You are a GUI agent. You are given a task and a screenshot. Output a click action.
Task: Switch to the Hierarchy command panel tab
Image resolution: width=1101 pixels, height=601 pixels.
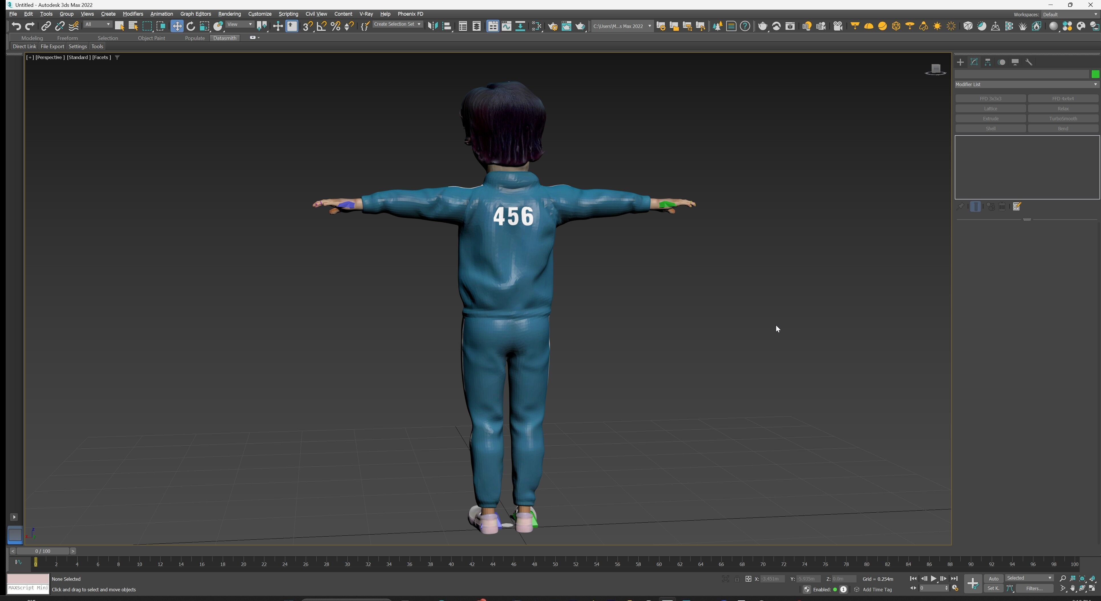pos(988,62)
